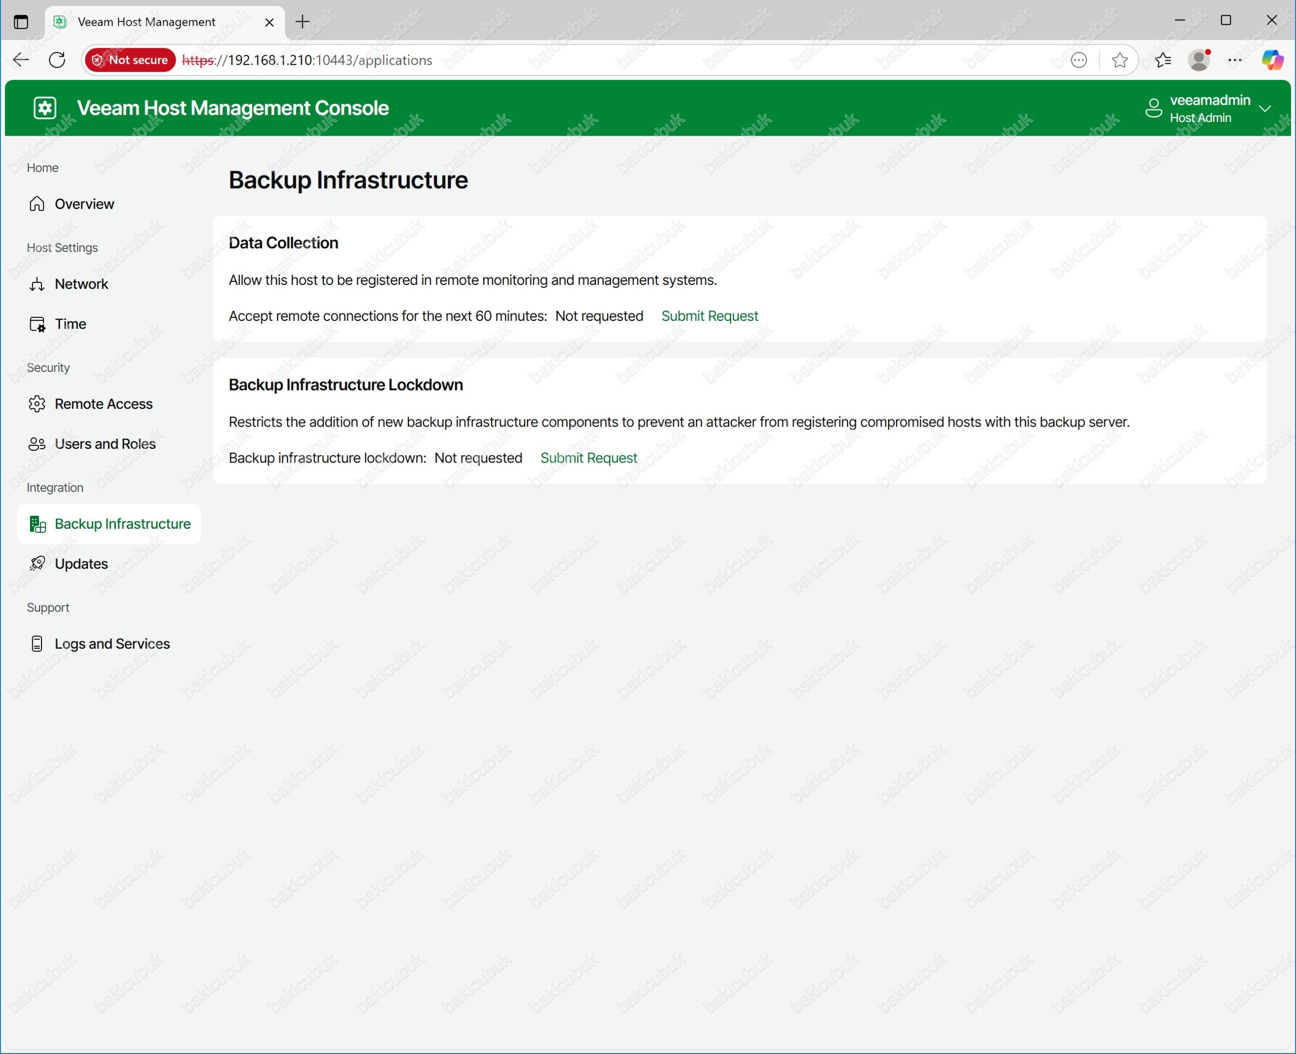Submit Request for remote connections
The height and width of the screenshot is (1054, 1296).
click(709, 316)
